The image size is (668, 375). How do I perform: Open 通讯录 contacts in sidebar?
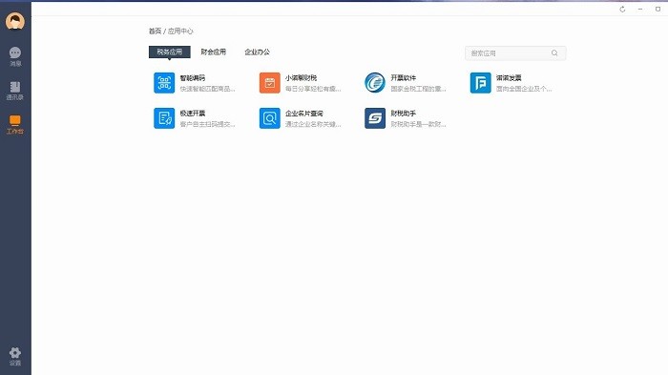[15, 91]
